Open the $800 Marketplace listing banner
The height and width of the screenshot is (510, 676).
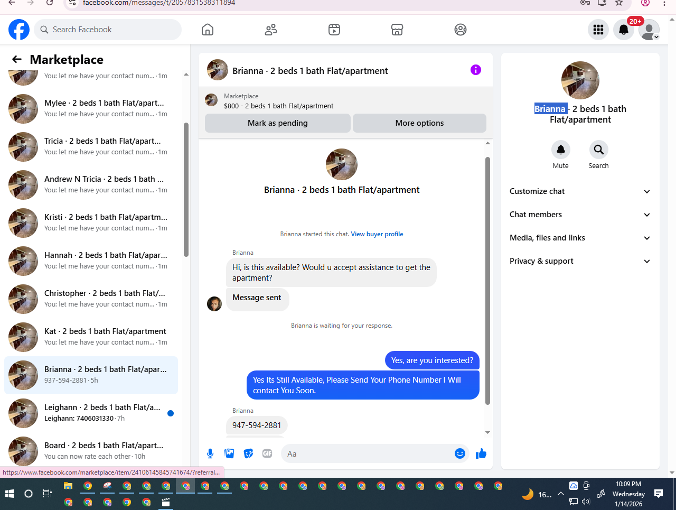(x=345, y=100)
